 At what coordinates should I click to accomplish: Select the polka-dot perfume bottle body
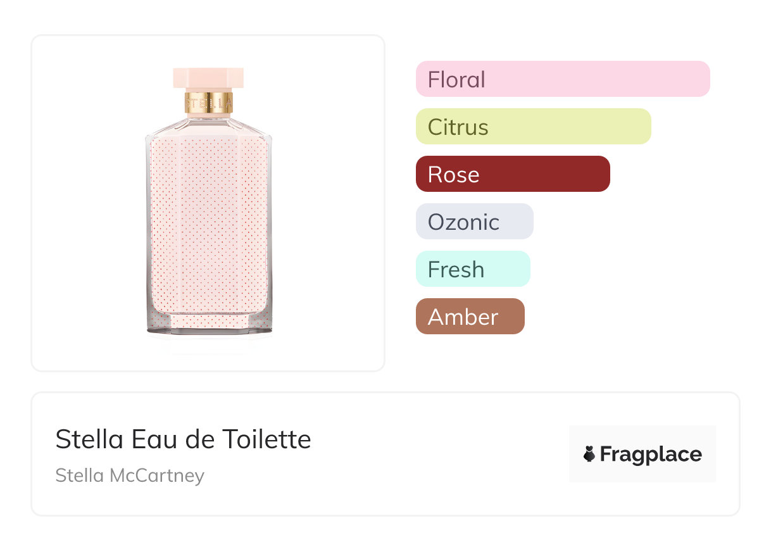208,222
